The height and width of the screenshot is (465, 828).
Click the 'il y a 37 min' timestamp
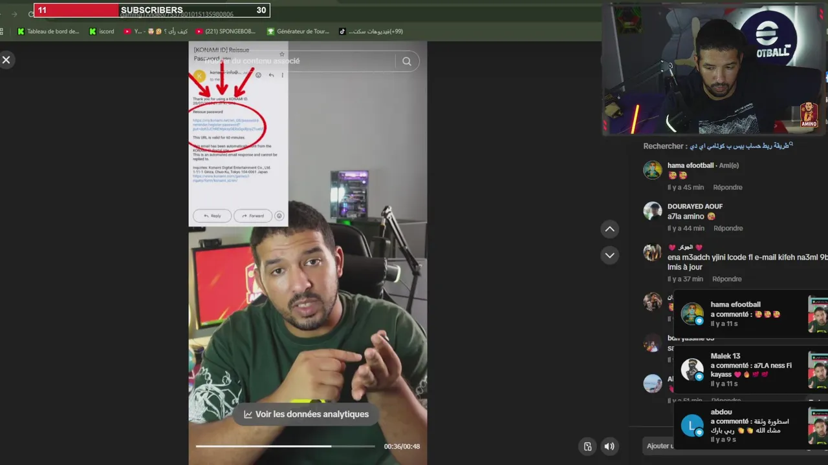(685, 279)
